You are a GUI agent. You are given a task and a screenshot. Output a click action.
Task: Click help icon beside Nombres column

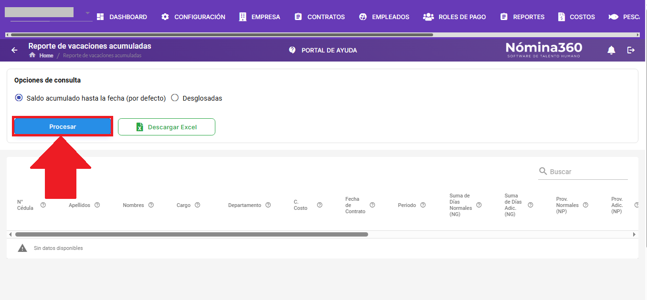click(151, 205)
